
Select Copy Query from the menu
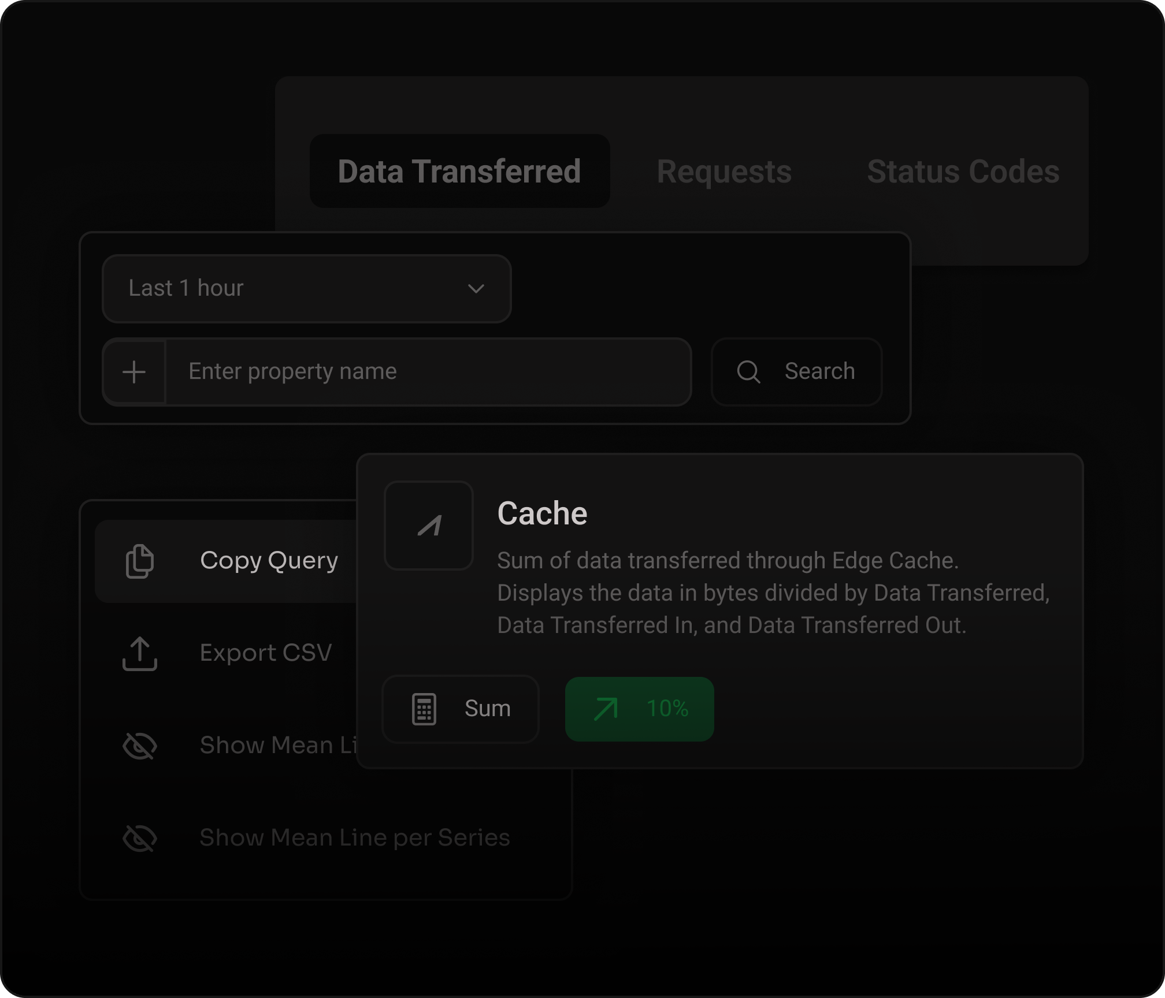click(269, 560)
